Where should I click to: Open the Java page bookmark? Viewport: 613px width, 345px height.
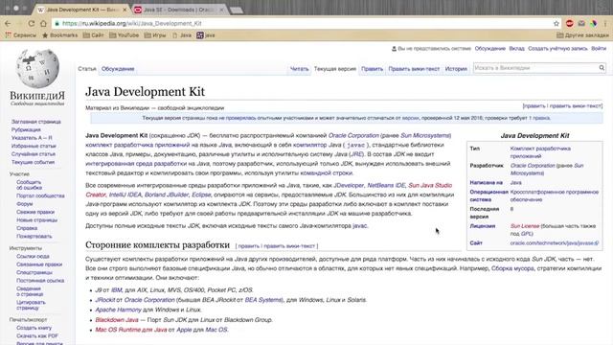coord(182,35)
